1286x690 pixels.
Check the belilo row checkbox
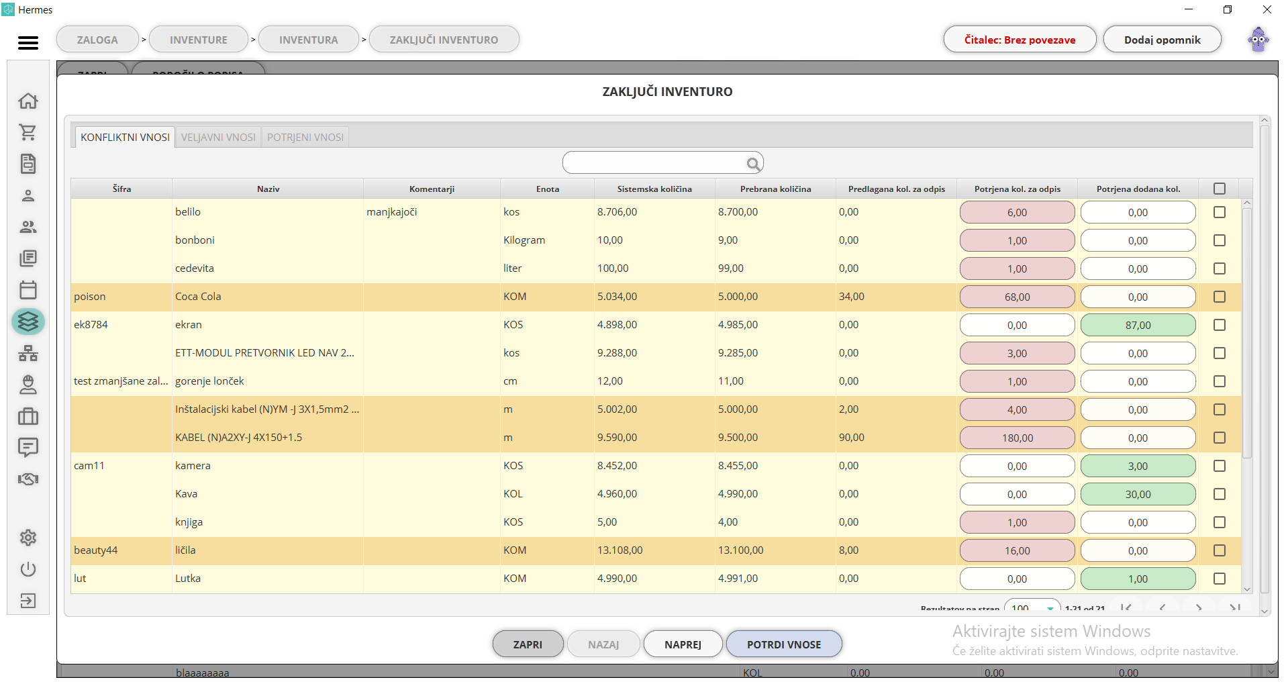coord(1220,212)
